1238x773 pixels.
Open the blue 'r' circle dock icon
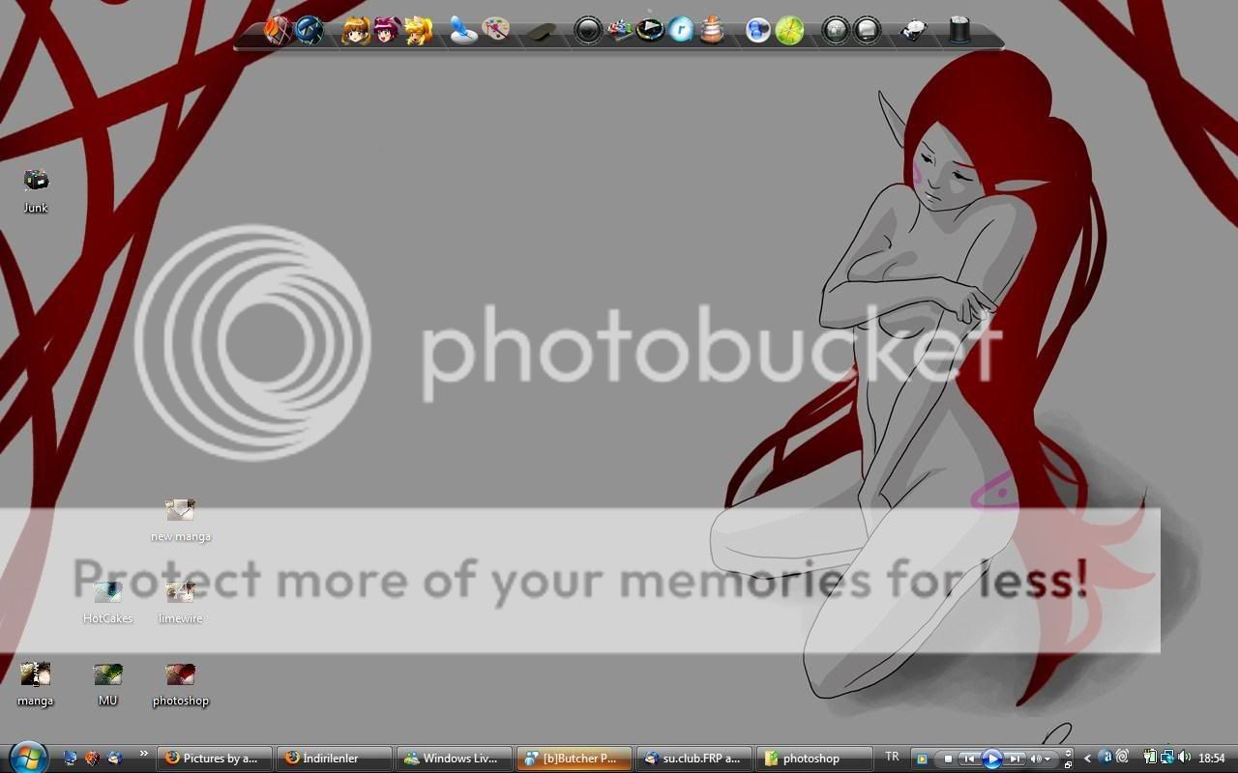tap(681, 30)
